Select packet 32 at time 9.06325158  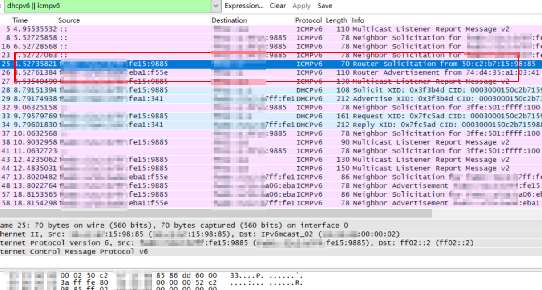coord(271,107)
